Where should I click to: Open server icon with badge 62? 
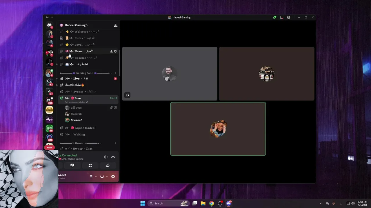pos(50,82)
